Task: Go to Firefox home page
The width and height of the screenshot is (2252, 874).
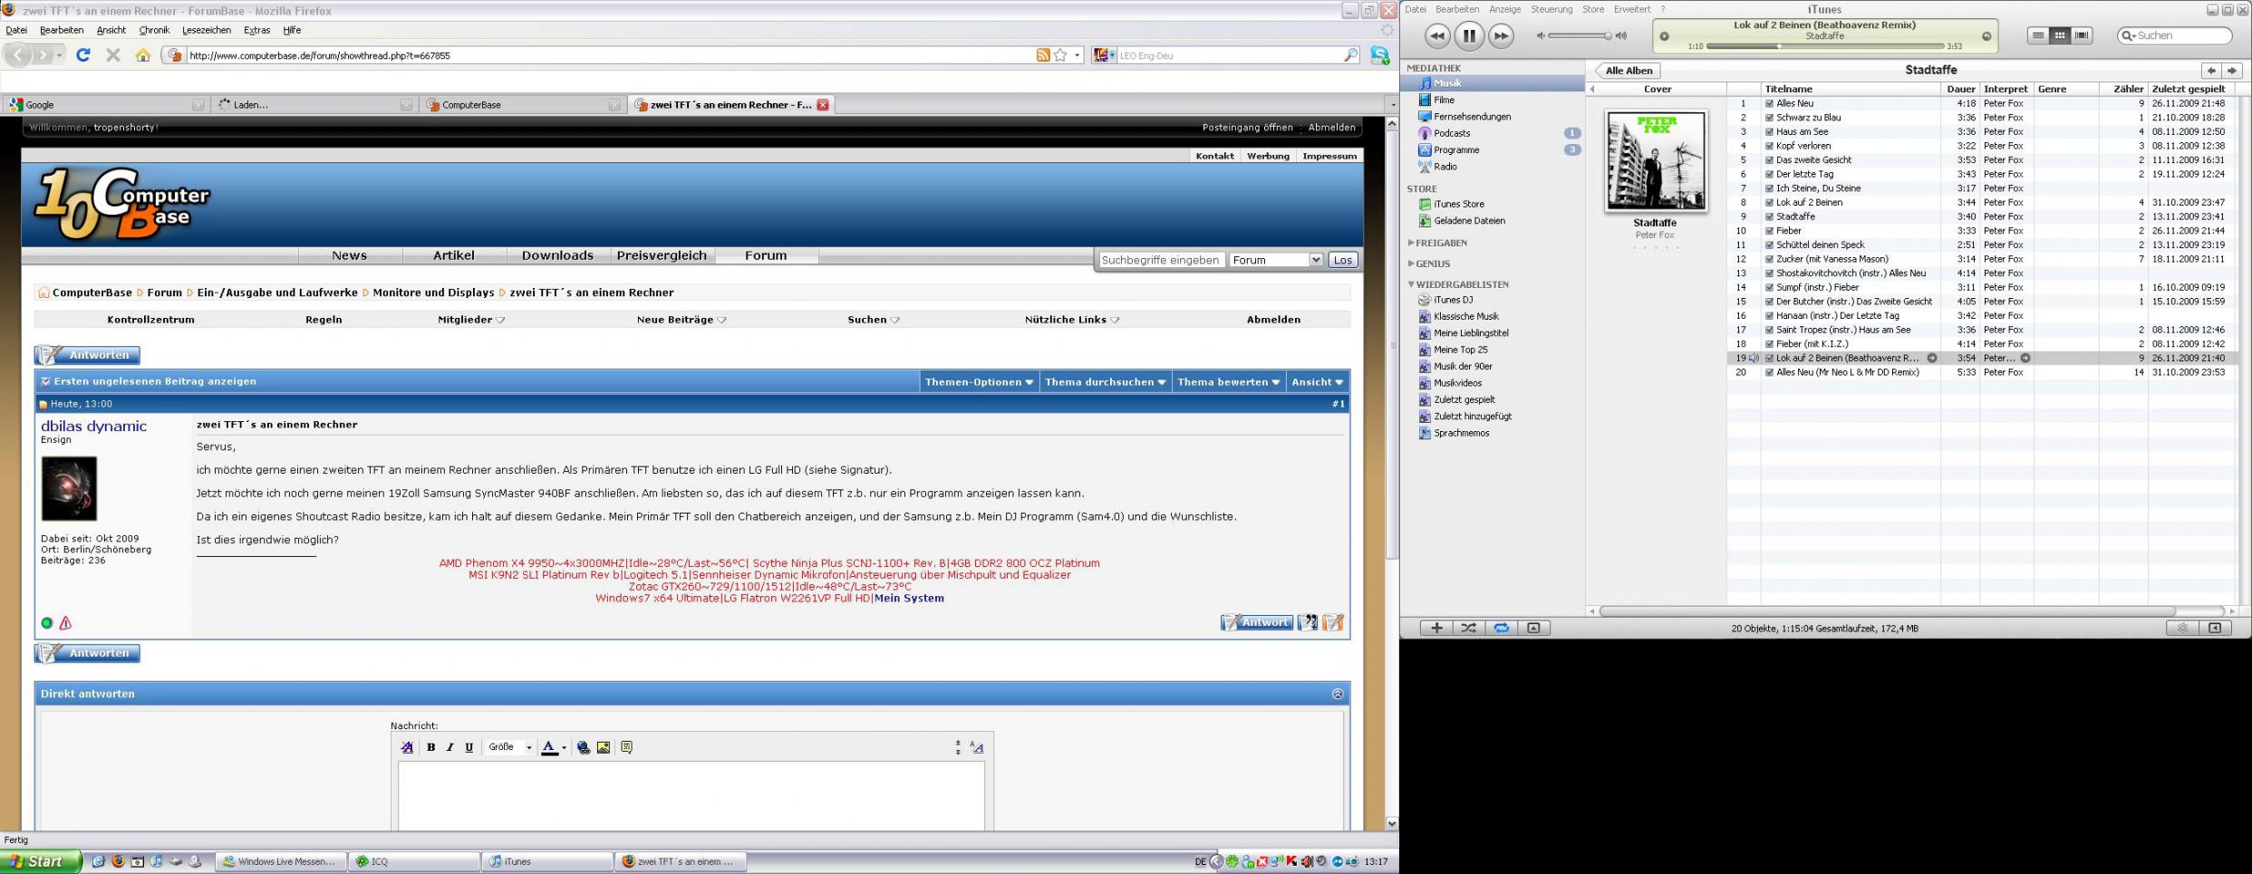Action: (143, 55)
